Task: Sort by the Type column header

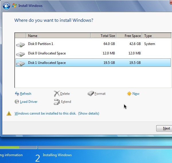Action: (x=157, y=36)
